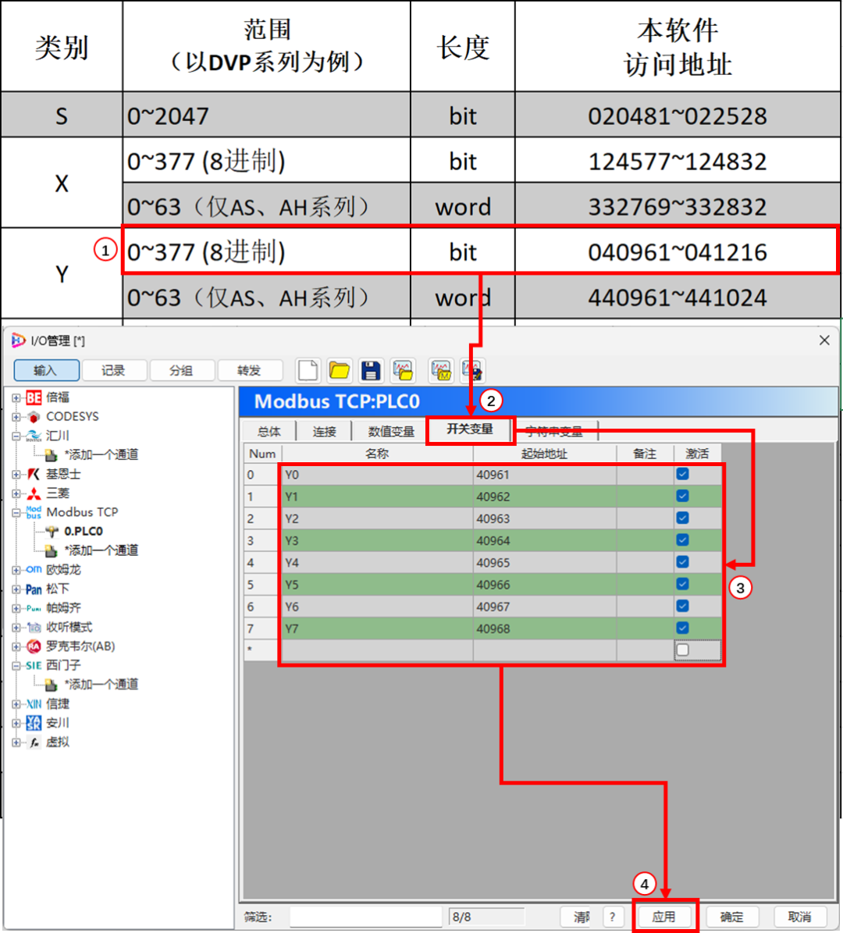The width and height of the screenshot is (843, 933).
Task: Uncheck the 激活 box for Y7
Action: pyautogui.click(x=682, y=629)
